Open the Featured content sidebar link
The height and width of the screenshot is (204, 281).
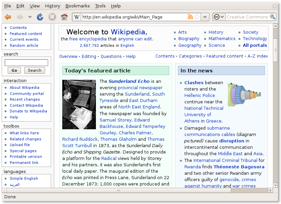click(x=26, y=34)
